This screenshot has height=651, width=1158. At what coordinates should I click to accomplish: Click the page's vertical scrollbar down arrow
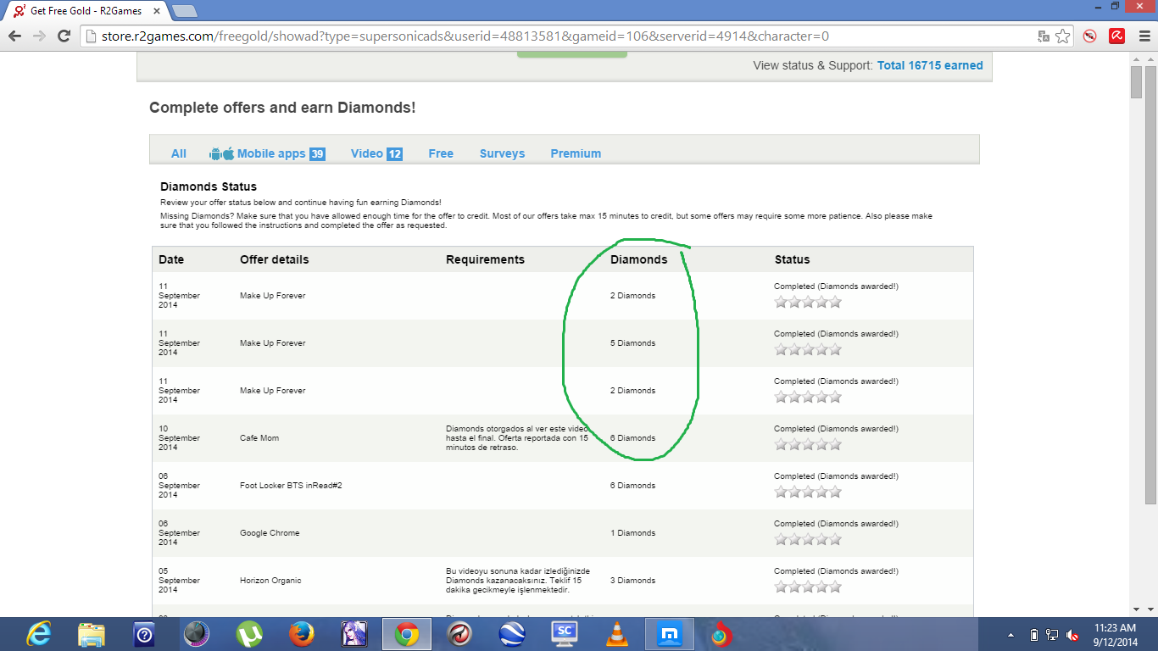[x=1136, y=609]
